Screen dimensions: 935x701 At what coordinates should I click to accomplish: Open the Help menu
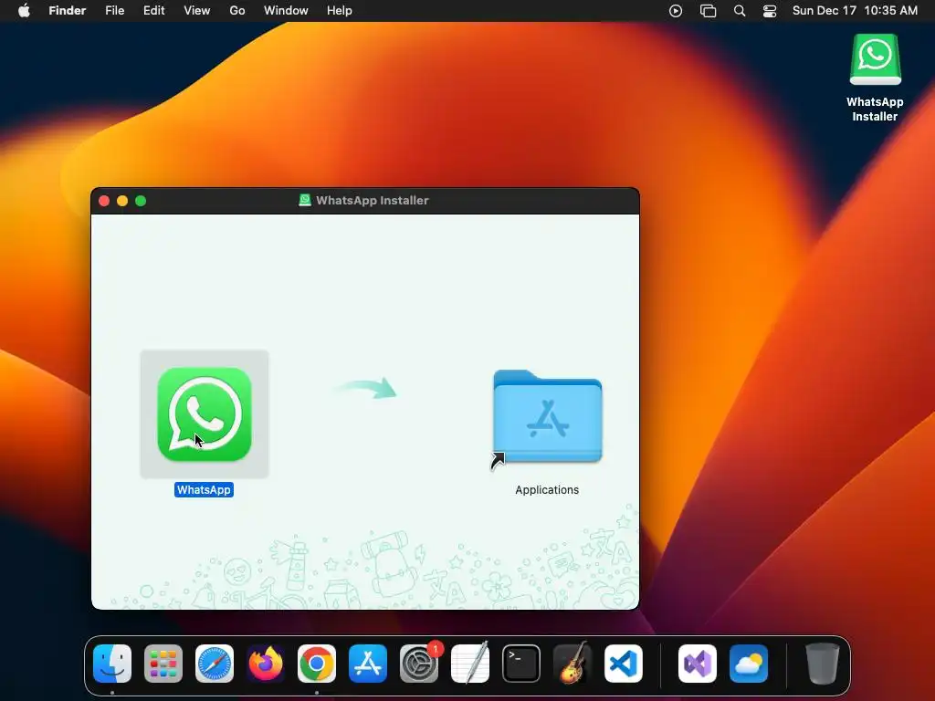click(x=340, y=11)
